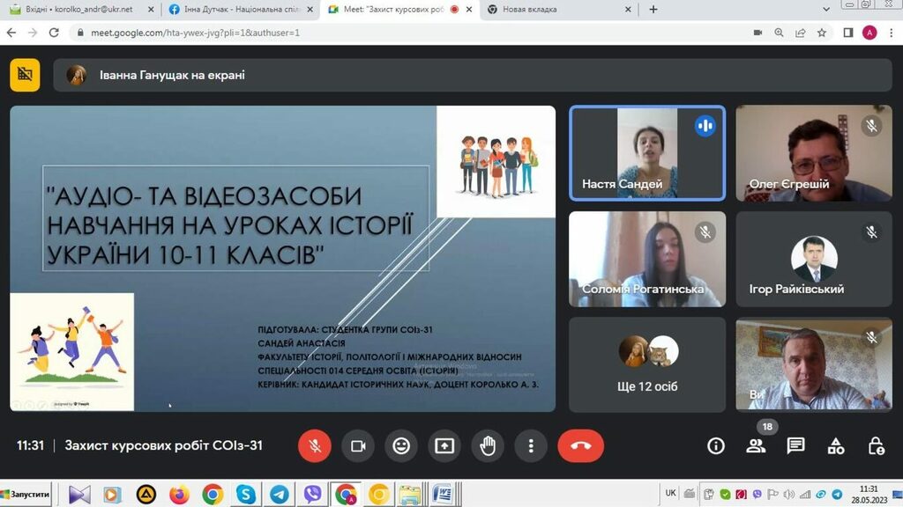The image size is (903, 507).
Task: Open the activities shapes icon
Action: (x=835, y=446)
